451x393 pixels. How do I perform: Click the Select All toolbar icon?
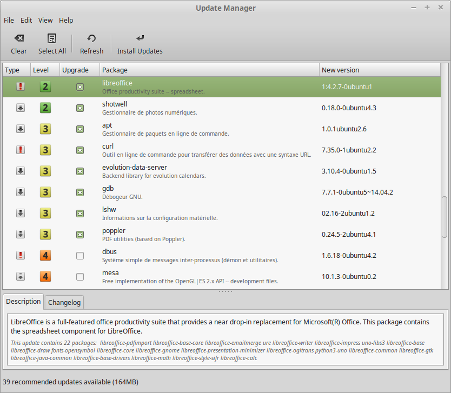click(x=52, y=38)
